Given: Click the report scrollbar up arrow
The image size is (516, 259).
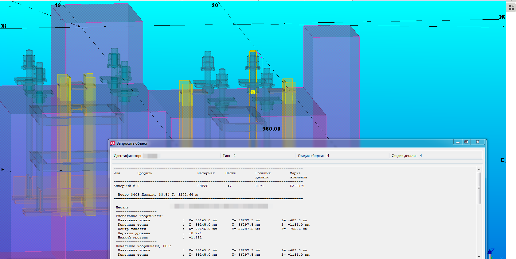Looking at the screenshot, I should (479, 169).
